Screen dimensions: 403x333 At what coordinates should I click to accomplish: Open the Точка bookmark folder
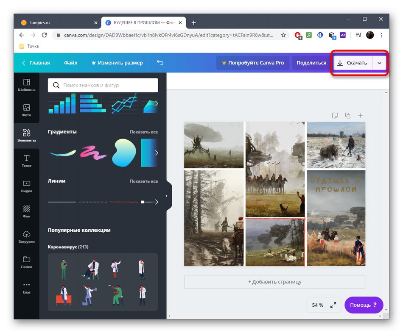pyautogui.click(x=29, y=46)
